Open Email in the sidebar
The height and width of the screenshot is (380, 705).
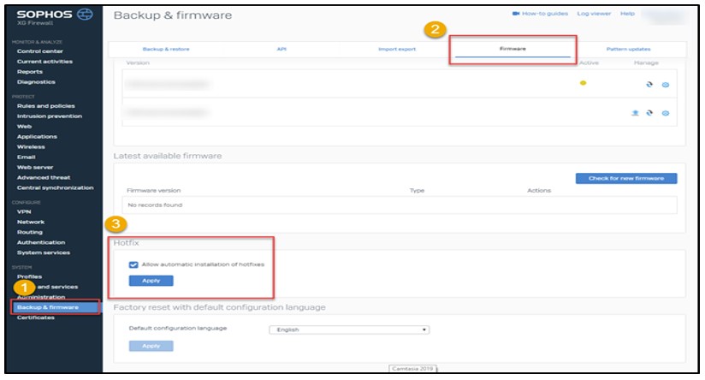[x=26, y=157]
